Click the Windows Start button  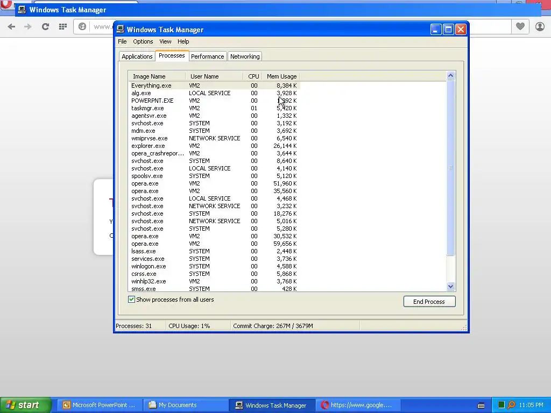click(x=26, y=405)
